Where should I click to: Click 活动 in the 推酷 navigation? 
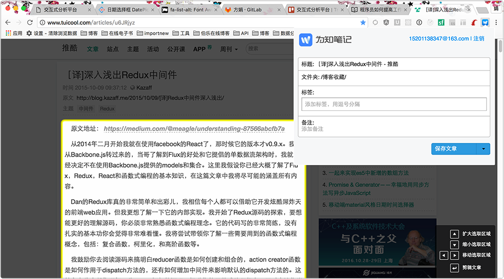153,49
